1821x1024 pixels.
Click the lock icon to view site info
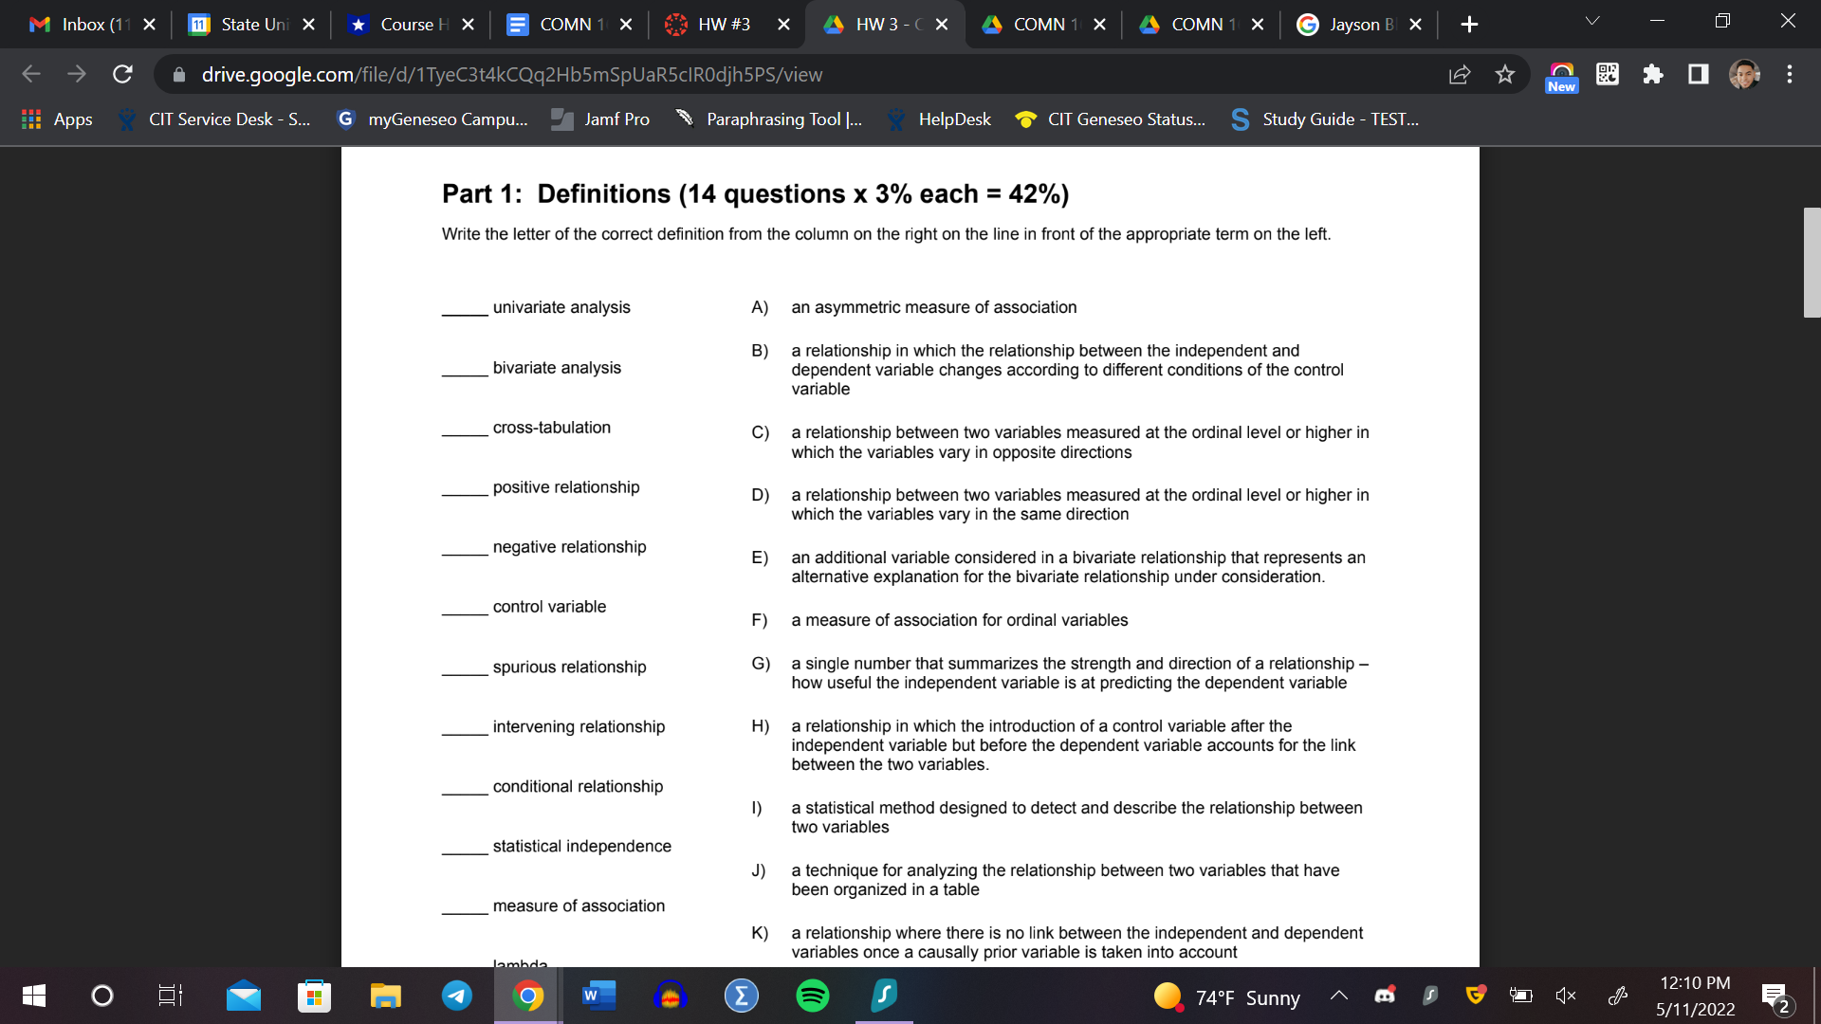(179, 75)
